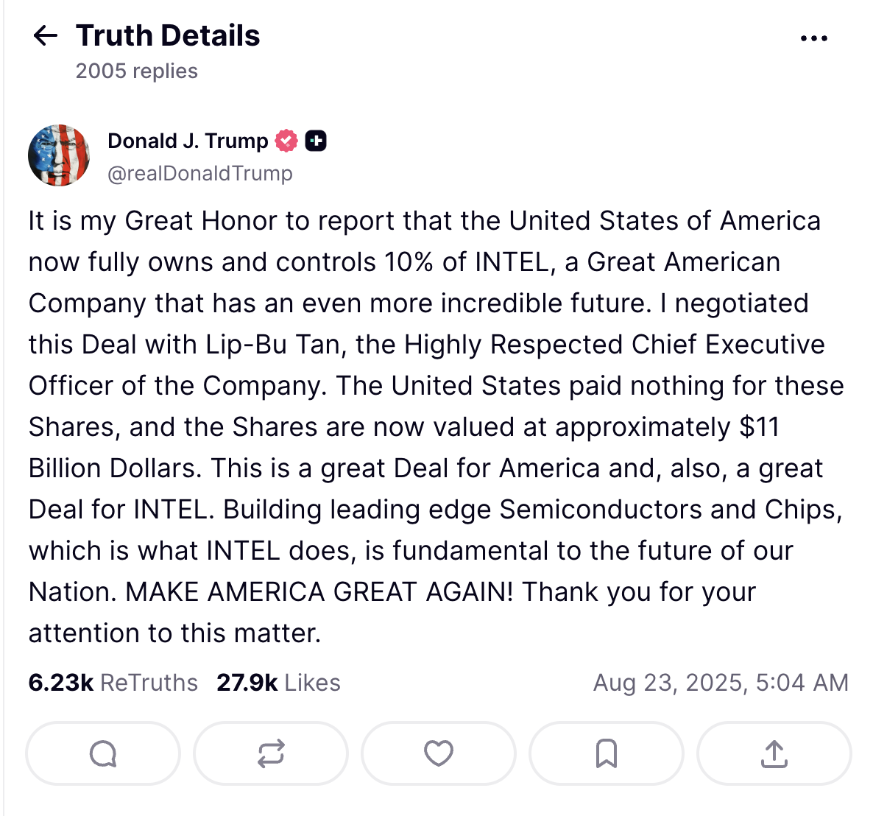Share the post via the upload icon
The width and height of the screenshot is (873, 816).
pos(774,753)
